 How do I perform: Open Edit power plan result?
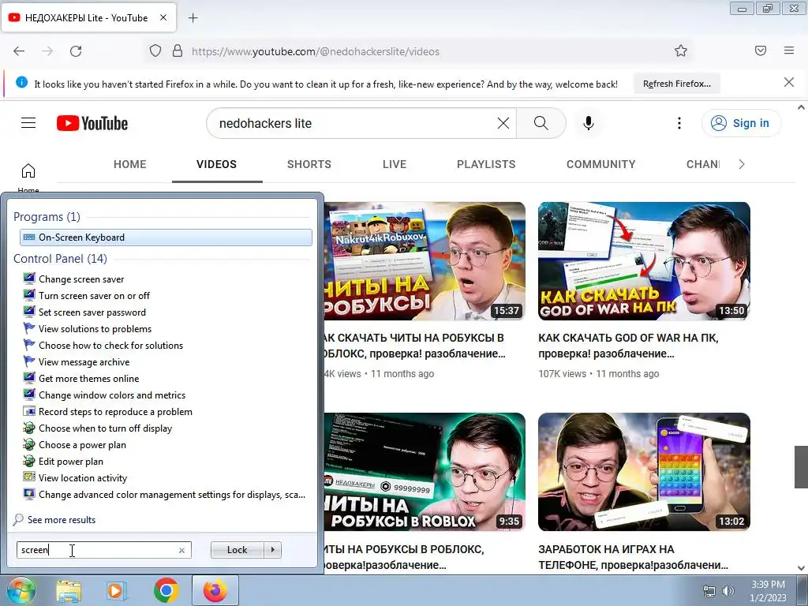tap(70, 461)
